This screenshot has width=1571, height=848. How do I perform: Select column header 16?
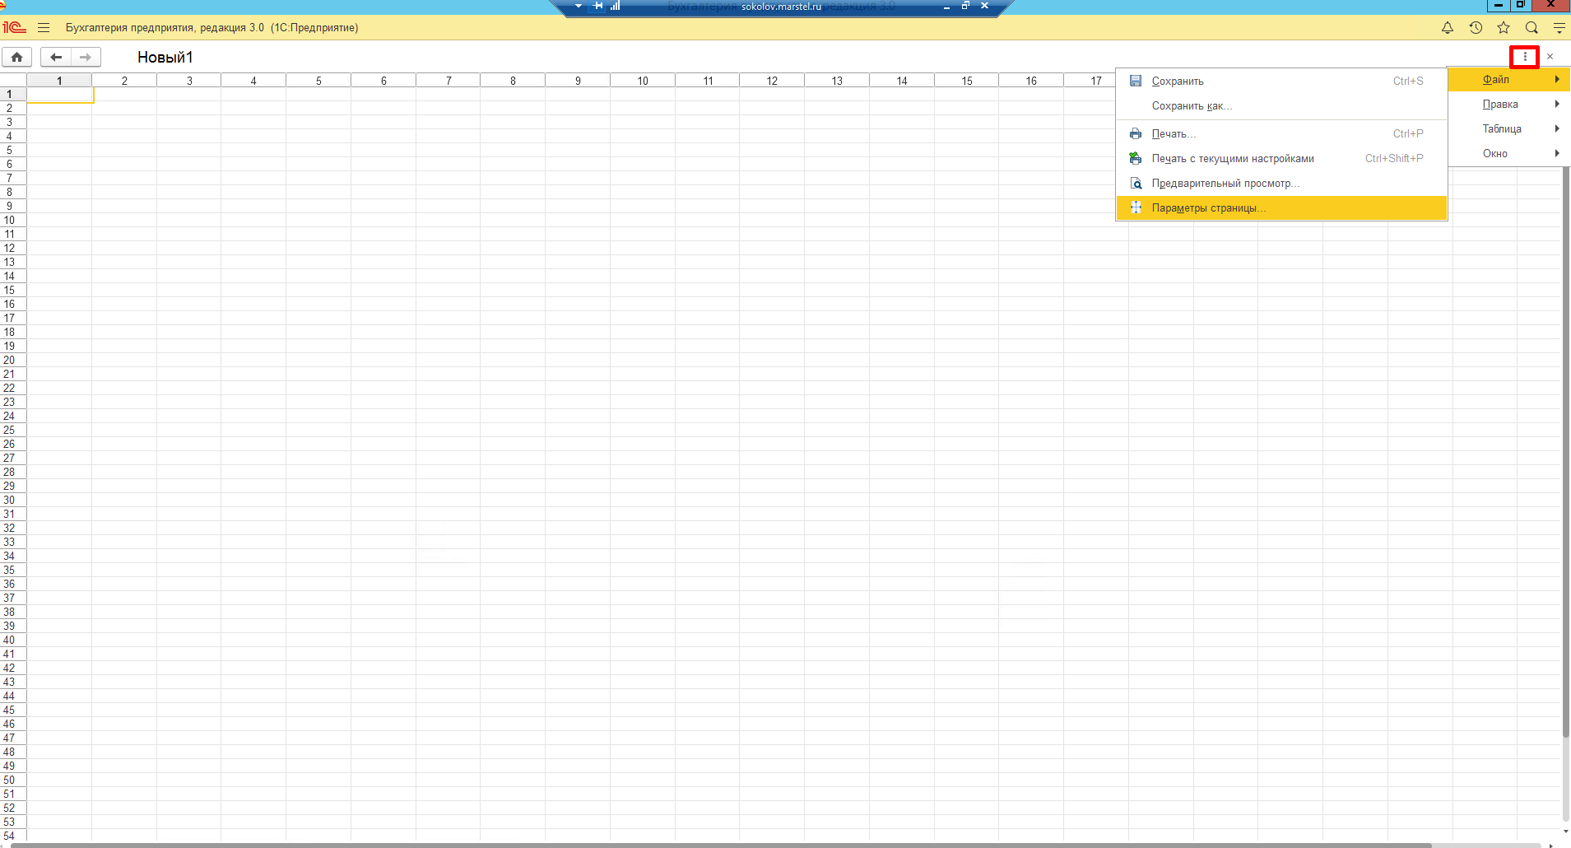click(1031, 81)
